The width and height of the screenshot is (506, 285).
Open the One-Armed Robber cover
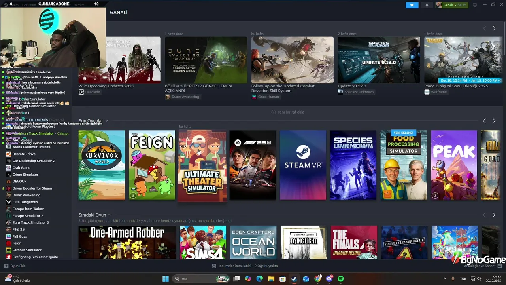(127, 242)
